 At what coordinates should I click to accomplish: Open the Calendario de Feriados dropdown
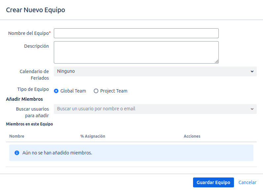(x=155, y=71)
